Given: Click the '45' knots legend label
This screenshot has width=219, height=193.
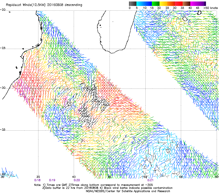Looking at the screenshot, I should click(x=197, y=8).
